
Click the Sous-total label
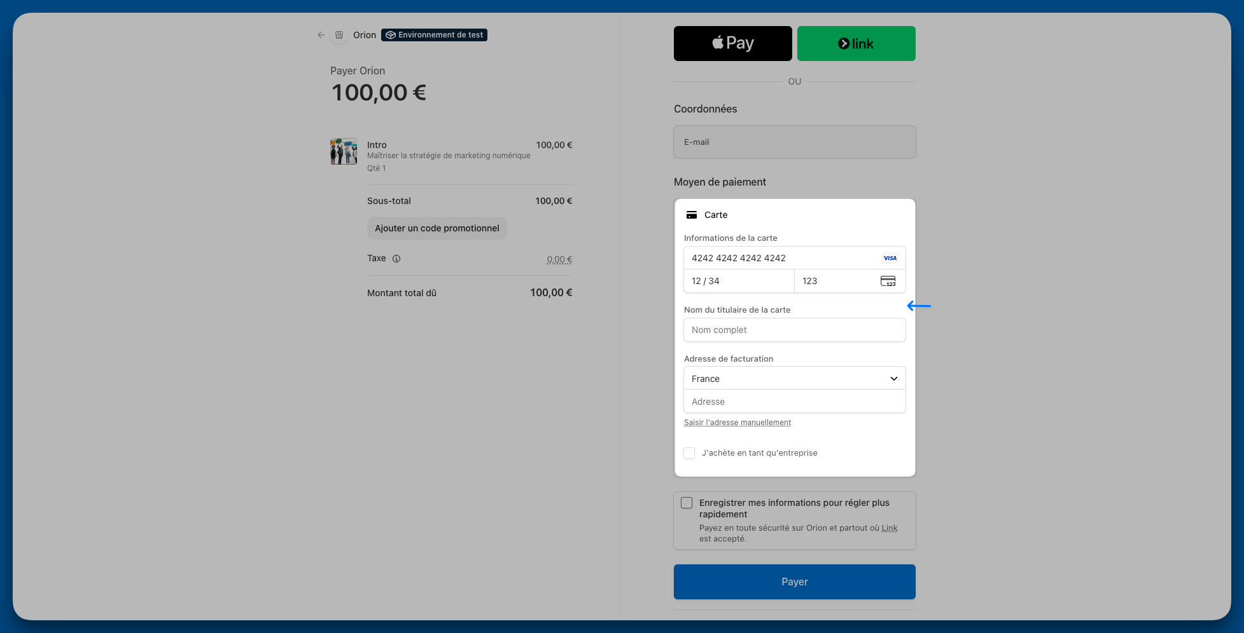click(389, 201)
